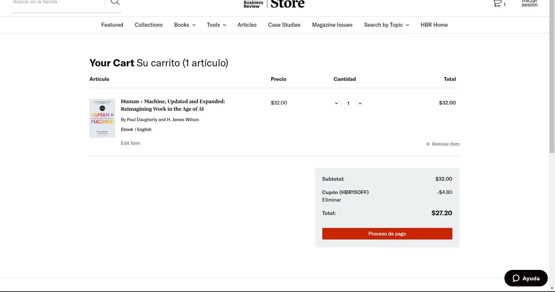Expand the Search by Topic dropdown

387,25
